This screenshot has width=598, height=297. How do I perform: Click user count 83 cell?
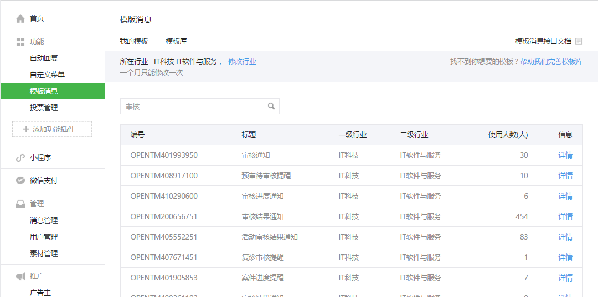[524, 237]
